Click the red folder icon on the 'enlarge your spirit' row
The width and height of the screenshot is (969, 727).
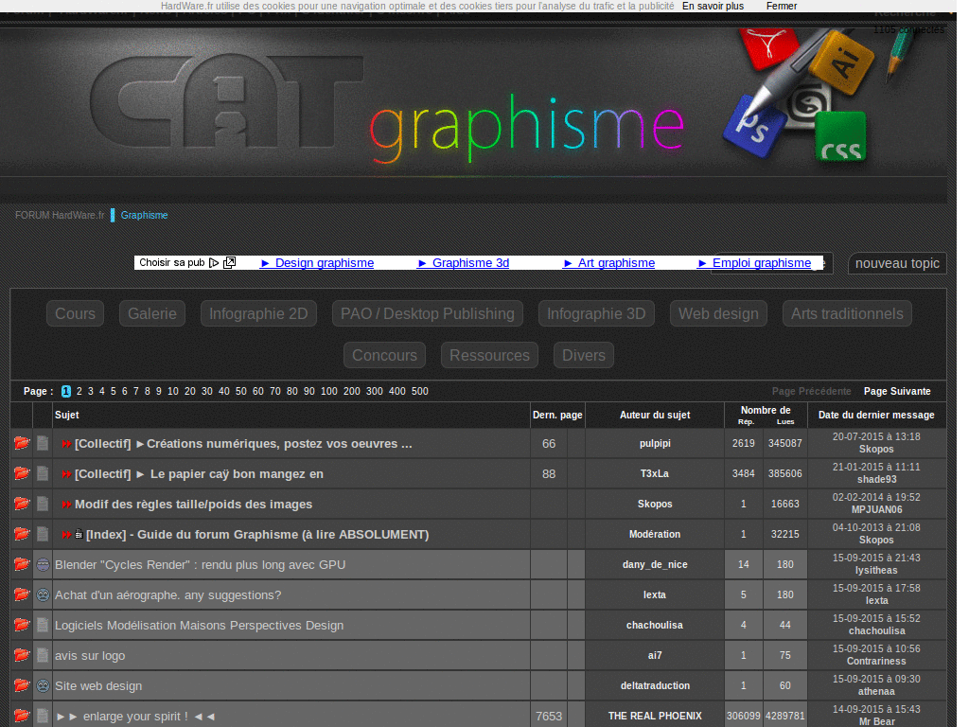point(21,716)
